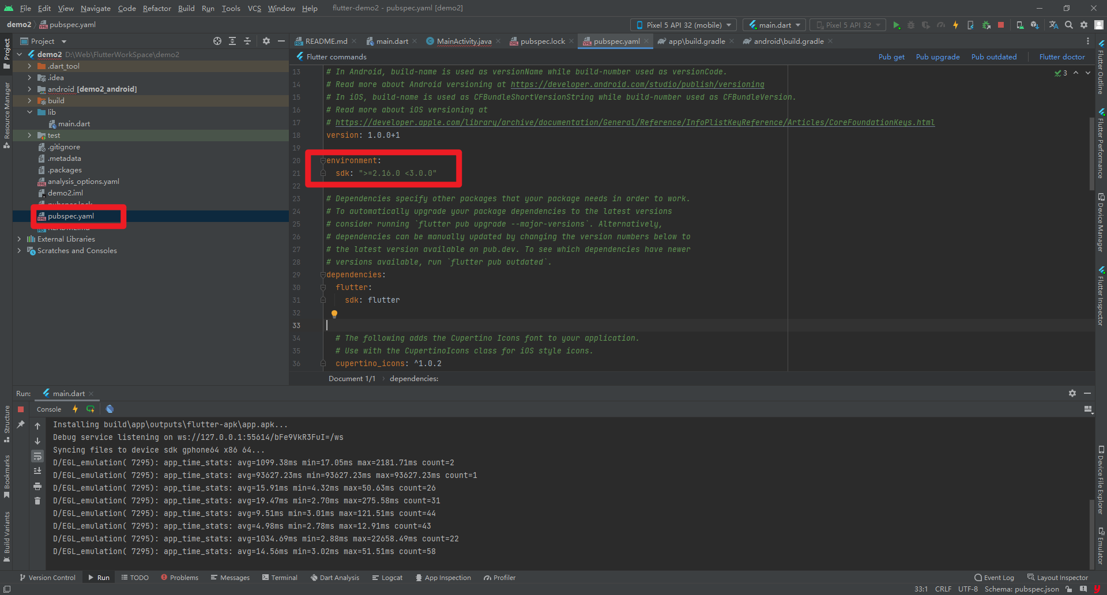The width and height of the screenshot is (1107, 595).
Task: Open main.dart run configuration dropdown
Action: pyautogui.click(x=774, y=25)
